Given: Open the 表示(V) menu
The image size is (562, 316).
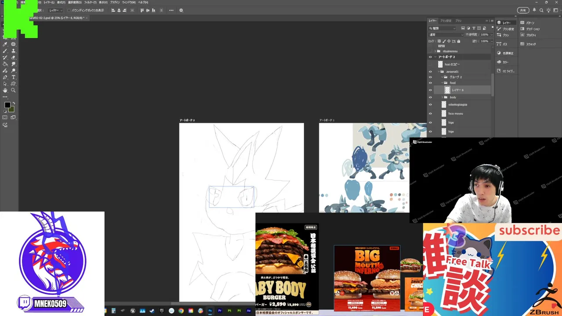Looking at the screenshot, I should coord(103,2).
